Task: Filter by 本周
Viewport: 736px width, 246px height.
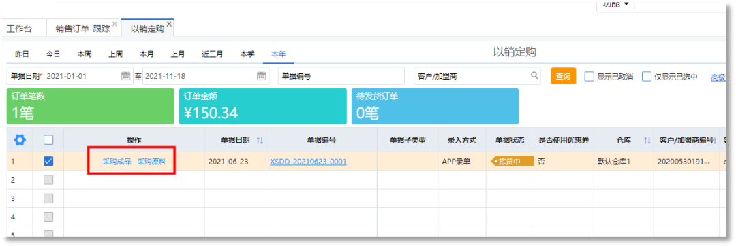Action: click(85, 54)
